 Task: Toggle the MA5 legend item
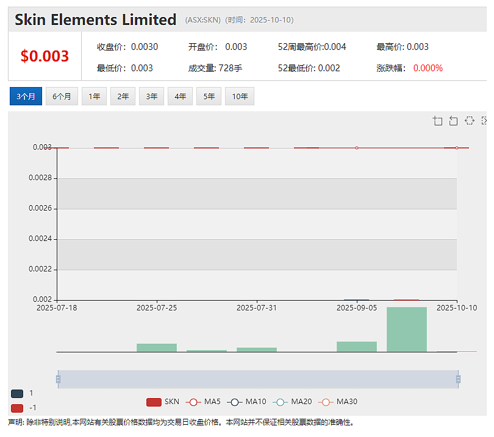tap(203, 402)
